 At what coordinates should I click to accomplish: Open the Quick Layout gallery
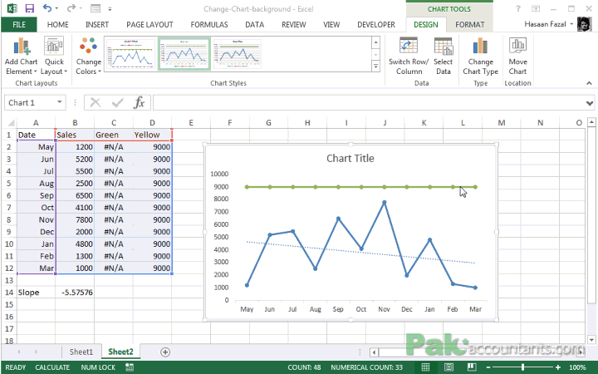[x=54, y=57]
